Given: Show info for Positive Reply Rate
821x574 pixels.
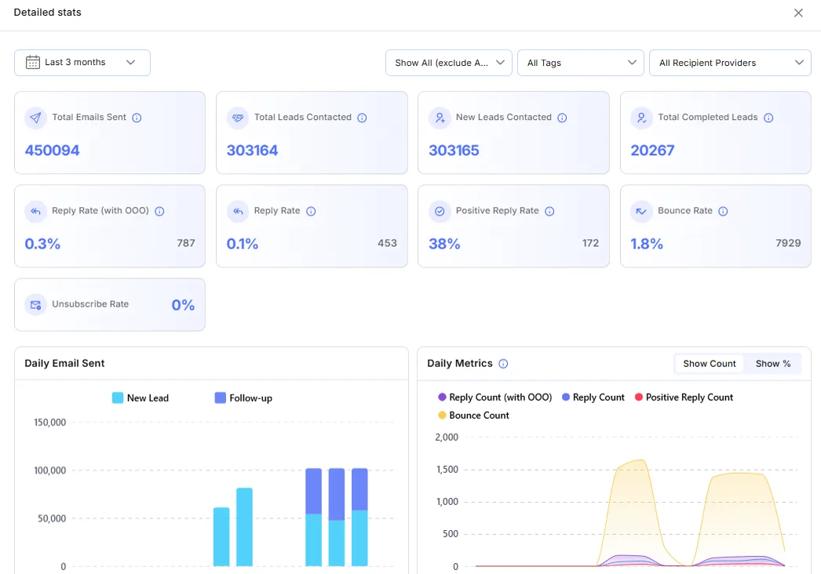Looking at the screenshot, I should pos(549,212).
